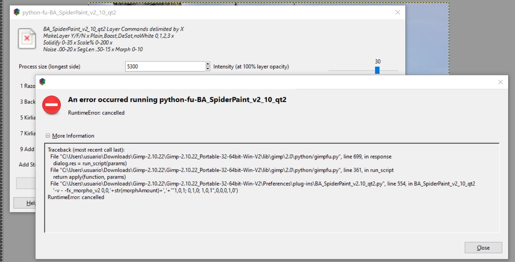
Task: Click the traceback text area
Action: 272,188
